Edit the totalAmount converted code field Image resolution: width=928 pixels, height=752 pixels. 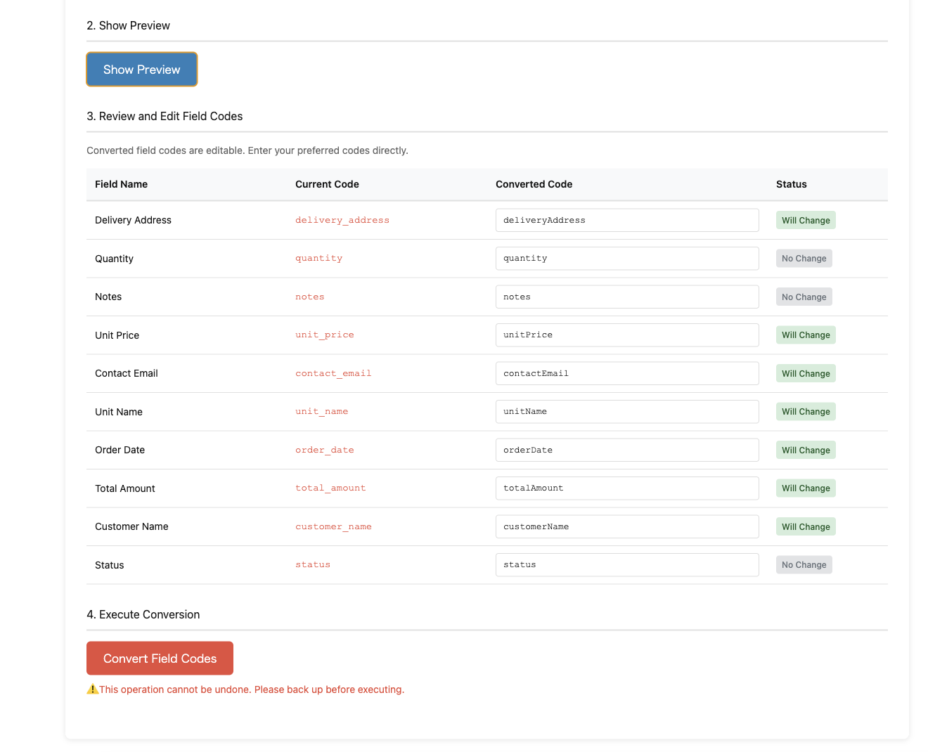(x=627, y=488)
